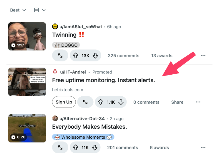221x156 pixels.
Task: Open user u/Alternative-Dot-34 profile
Action: (x=82, y=119)
